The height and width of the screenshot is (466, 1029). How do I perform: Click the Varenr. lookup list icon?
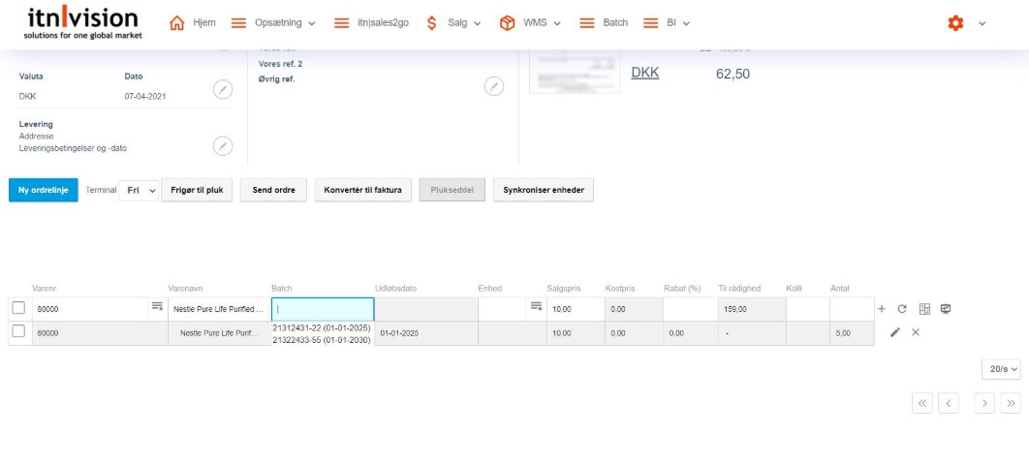(157, 307)
